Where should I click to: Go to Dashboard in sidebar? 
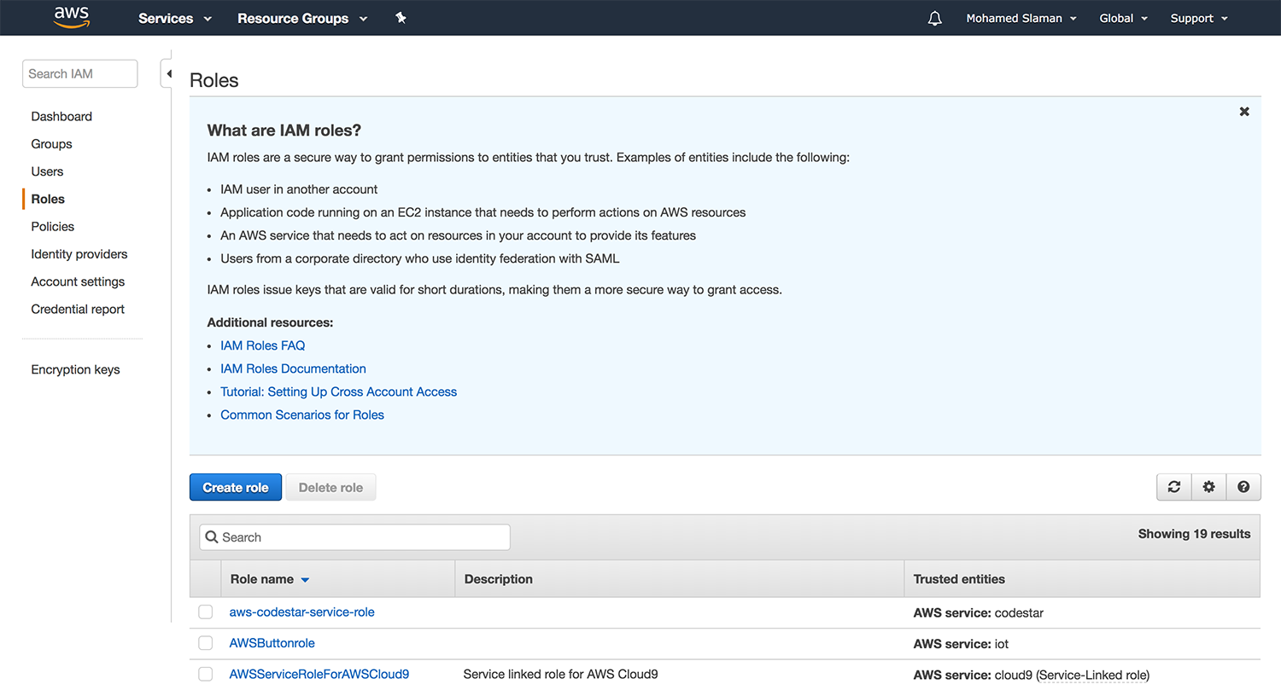coord(61,116)
